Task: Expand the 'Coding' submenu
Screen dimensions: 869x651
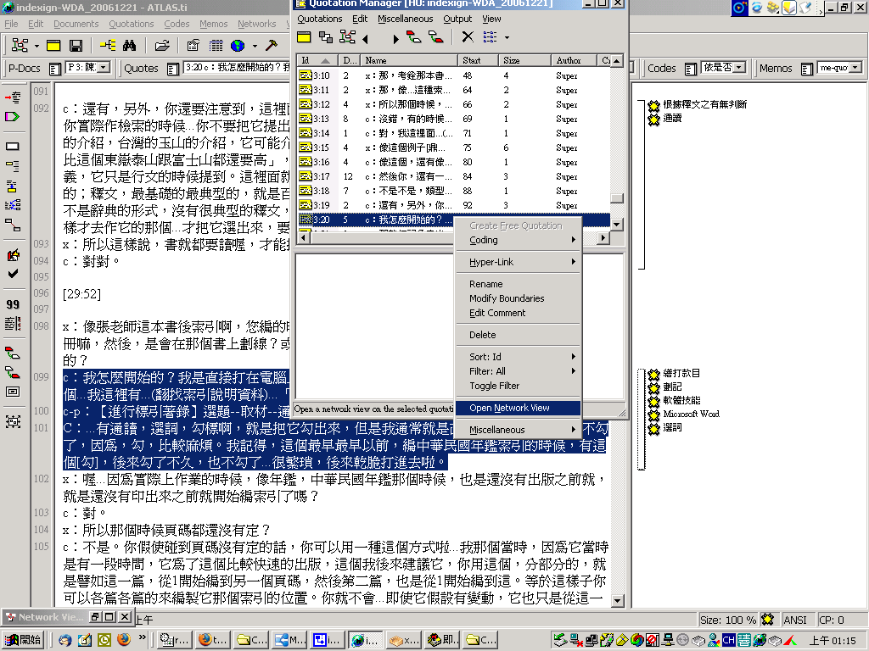Action: click(518, 240)
